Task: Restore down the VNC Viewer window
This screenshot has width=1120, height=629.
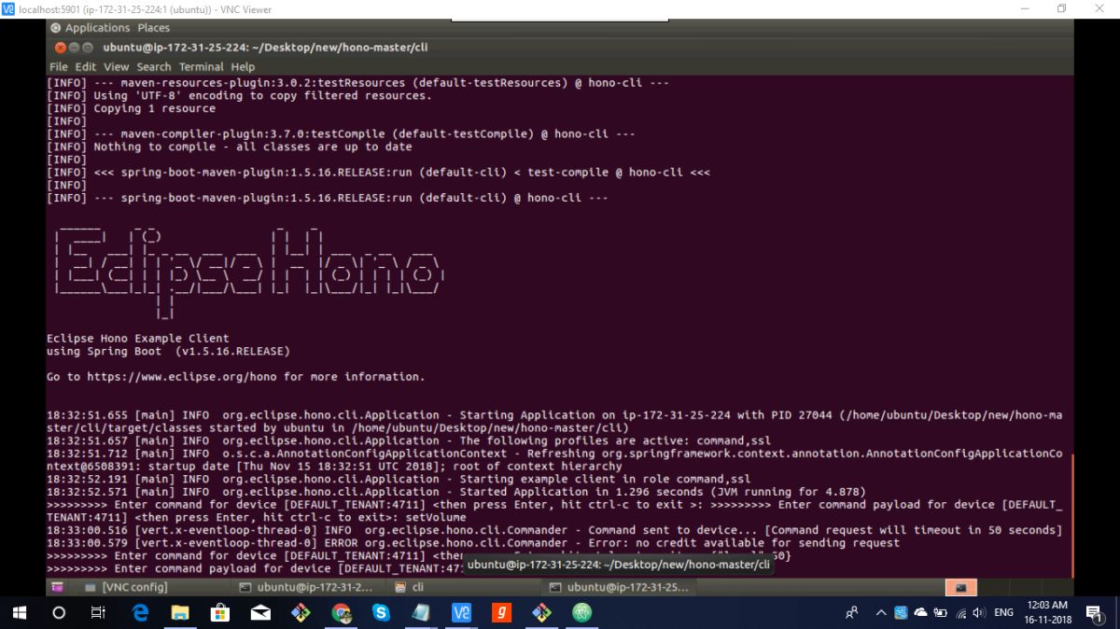Action: 1061,8
